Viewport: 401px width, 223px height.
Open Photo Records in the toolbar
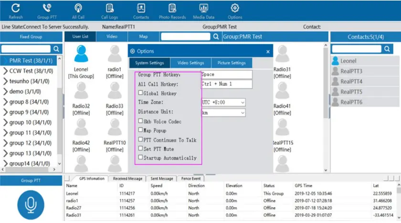(x=172, y=10)
